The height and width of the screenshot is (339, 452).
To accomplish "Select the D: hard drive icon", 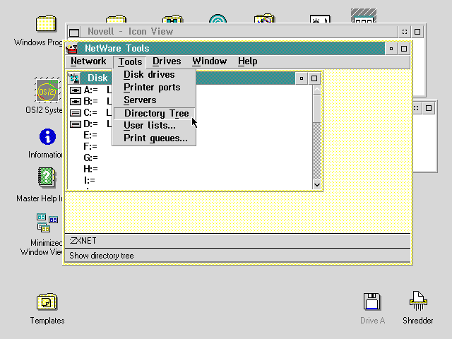I will [x=76, y=124].
